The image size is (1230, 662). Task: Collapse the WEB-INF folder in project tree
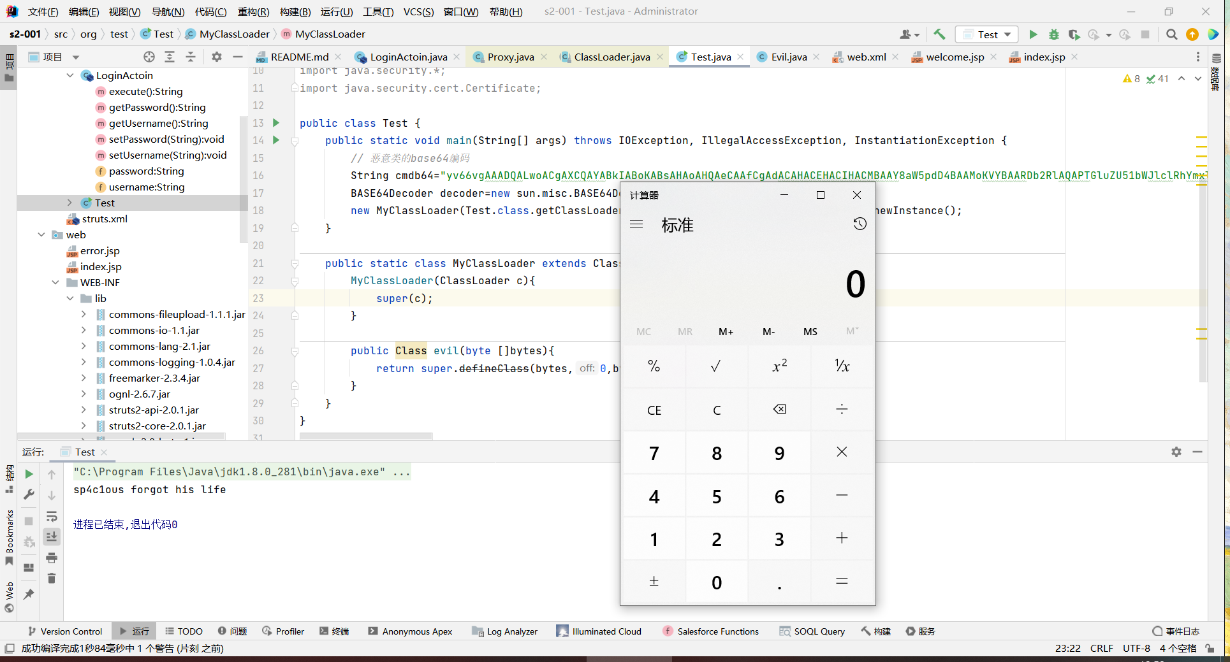55,282
